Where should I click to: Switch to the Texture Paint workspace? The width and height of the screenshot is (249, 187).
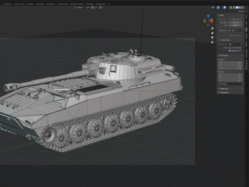pyautogui.click(x=19, y=4)
